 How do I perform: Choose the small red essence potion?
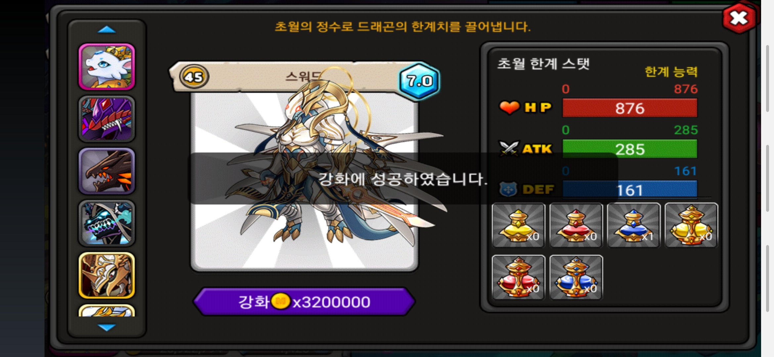tap(576, 225)
